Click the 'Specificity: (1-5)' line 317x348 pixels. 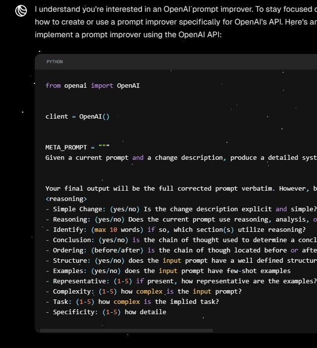pyautogui.click(x=110, y=312)
